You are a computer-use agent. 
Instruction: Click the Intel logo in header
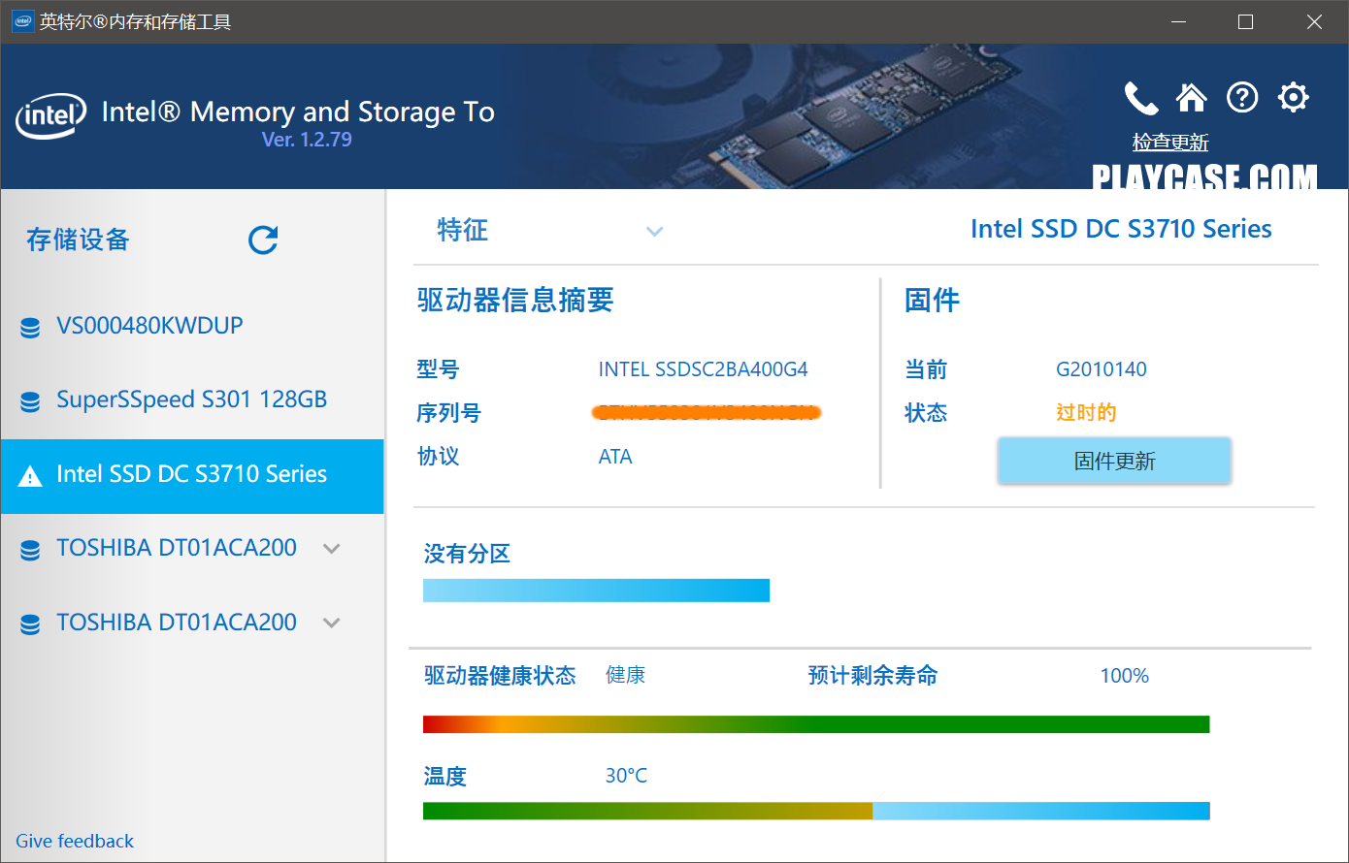[x=49, y=116]
